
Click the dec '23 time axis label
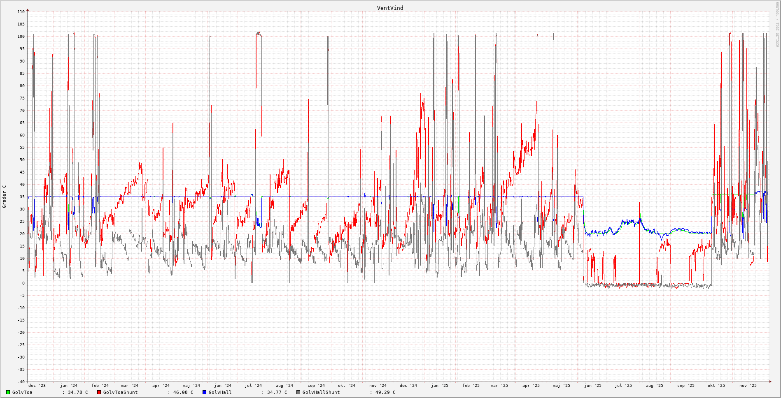tap(37, 386)
